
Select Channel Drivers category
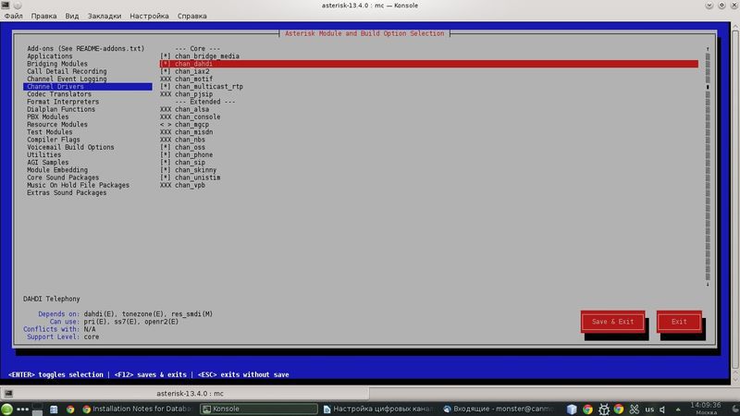(55, 87)
